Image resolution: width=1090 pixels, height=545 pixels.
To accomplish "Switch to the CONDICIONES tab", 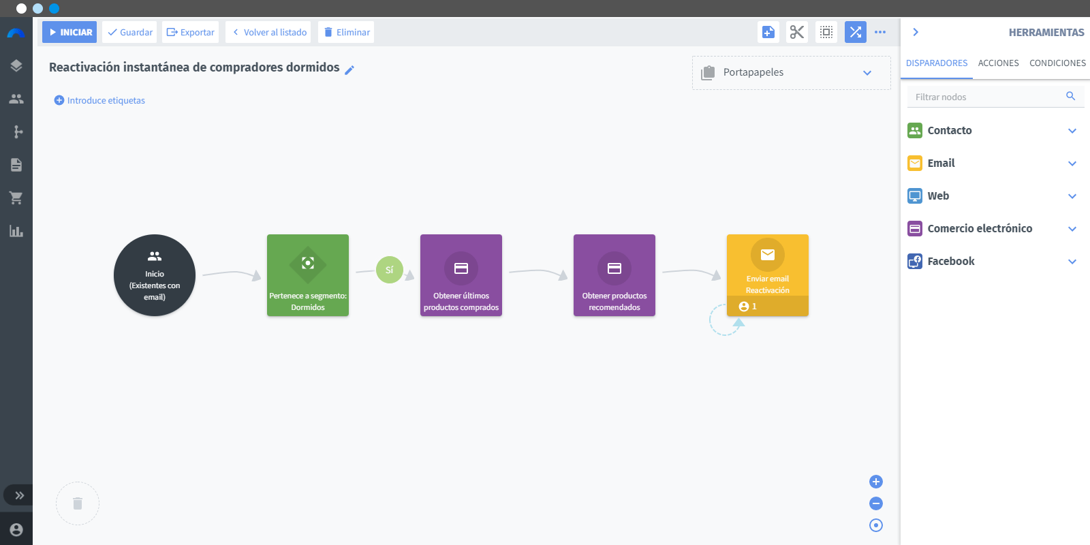I will coord(1057,63).
